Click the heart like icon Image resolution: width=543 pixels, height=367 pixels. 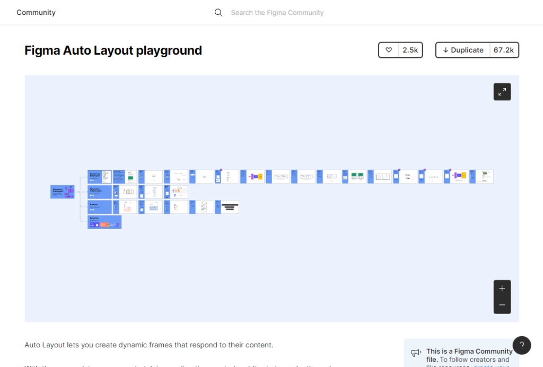(389, 50)
